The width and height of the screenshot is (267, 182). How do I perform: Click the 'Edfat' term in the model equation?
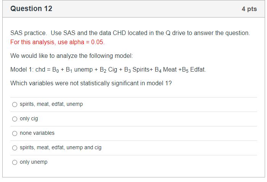pos(197,70)
